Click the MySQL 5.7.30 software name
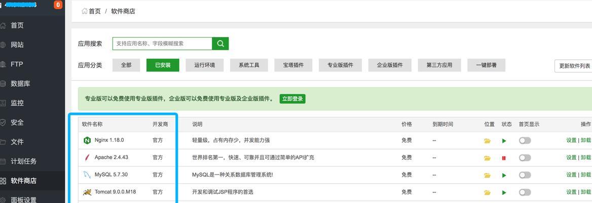 tap(111, 175)
